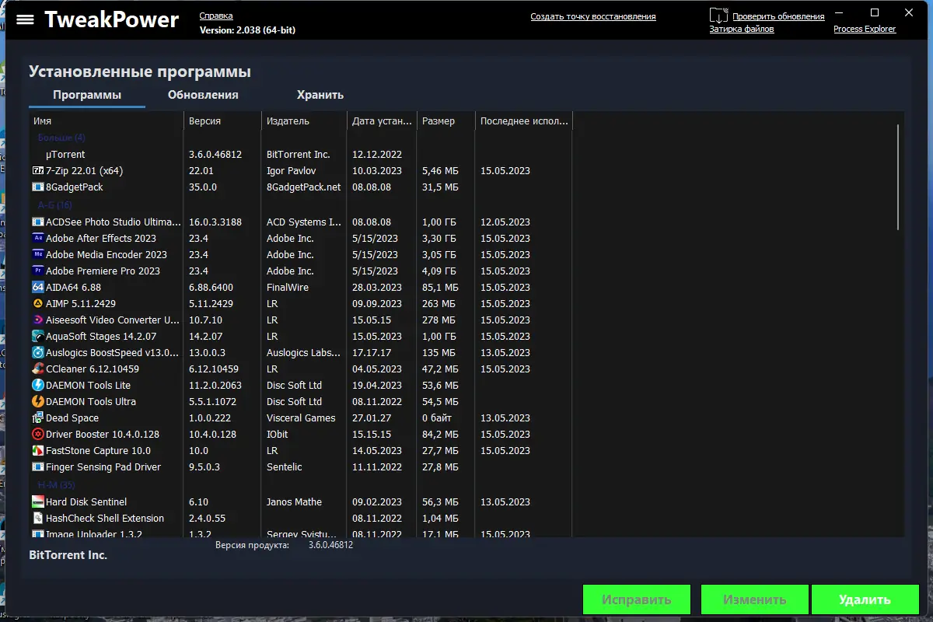Click the Исправить button

click(637, 600)
